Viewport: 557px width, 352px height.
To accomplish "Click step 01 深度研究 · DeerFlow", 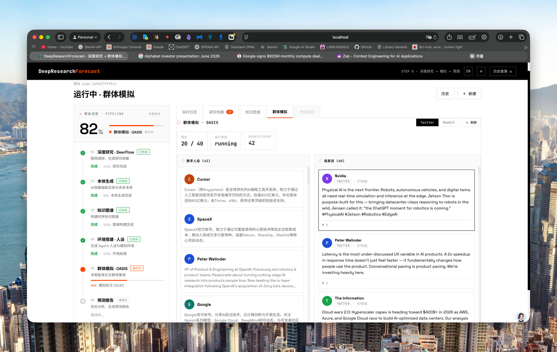I will click(116, 152).
